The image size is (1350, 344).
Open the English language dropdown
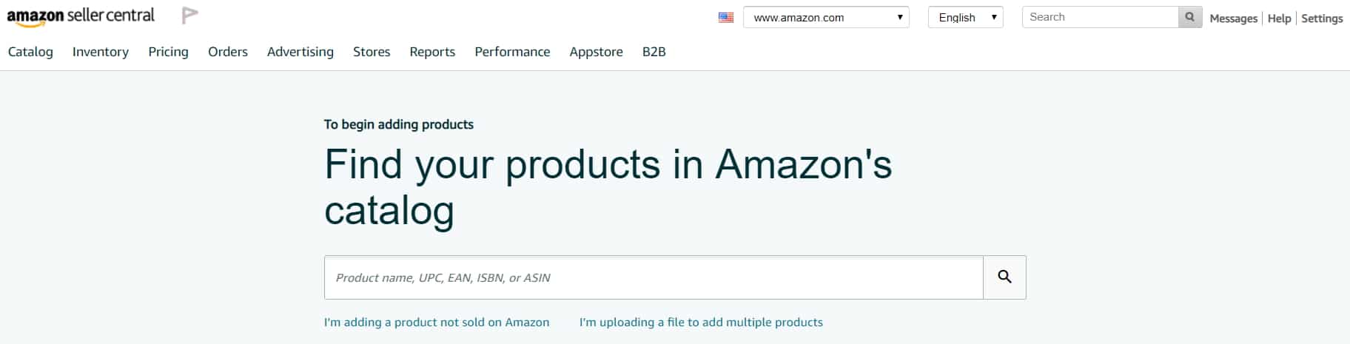pos(965,17)
